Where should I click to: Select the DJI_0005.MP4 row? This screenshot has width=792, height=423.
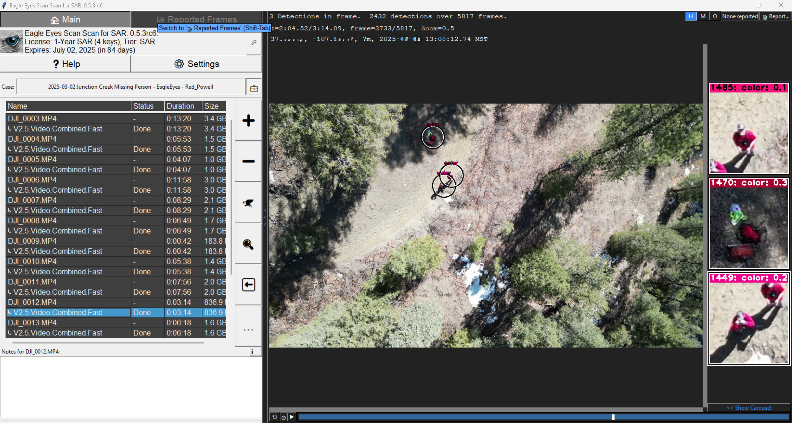116,159
